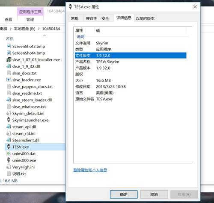The width and height of the screenshot is (214, 203).
Task: Open the 删除属性和个人信息 link
Action: tap(90, 170)
